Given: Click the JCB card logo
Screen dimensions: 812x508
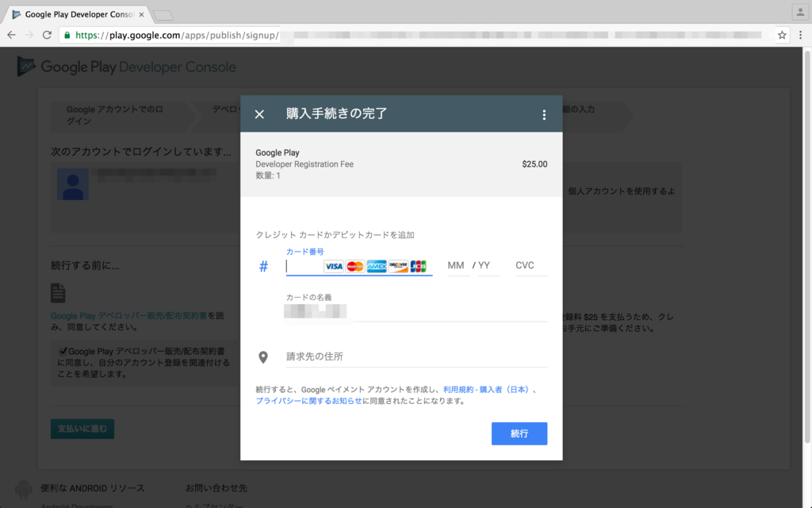Looking at the screenshot, I should (419, 266).
